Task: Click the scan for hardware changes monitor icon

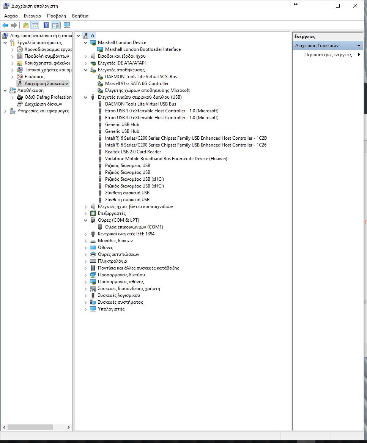Action: (x=67, y=25)
